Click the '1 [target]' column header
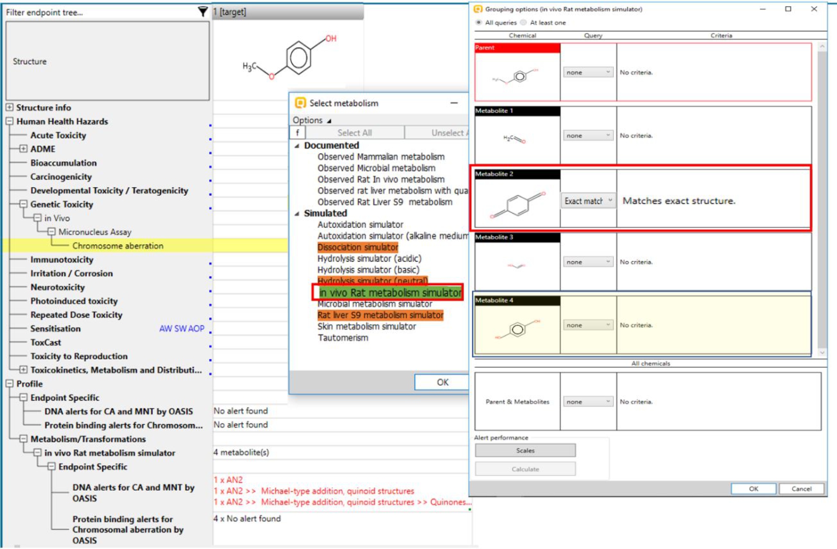 tap(287, 12)
